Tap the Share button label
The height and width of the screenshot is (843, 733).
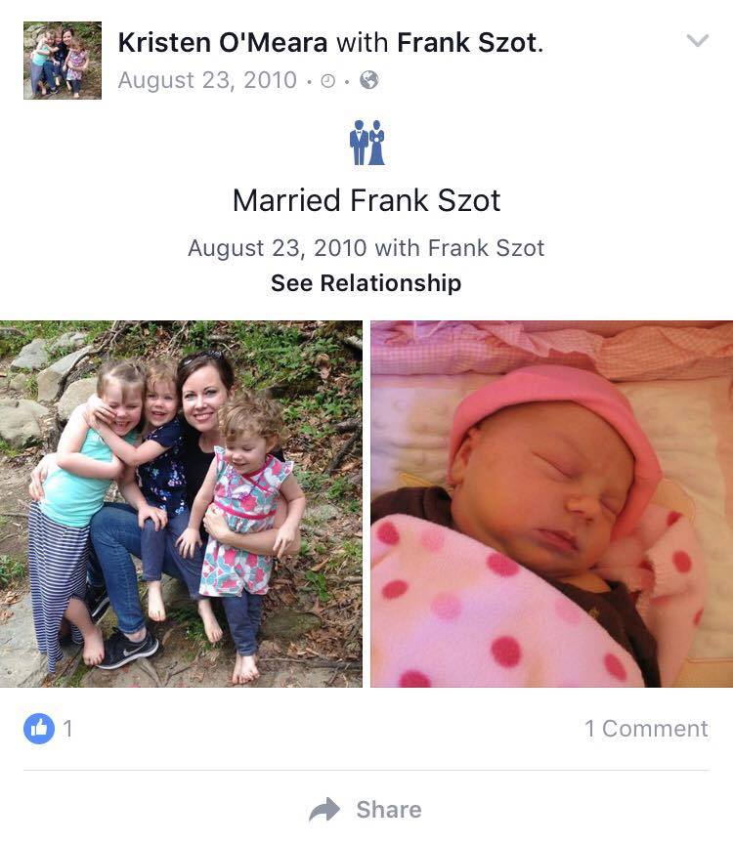(x=389, y=810)
